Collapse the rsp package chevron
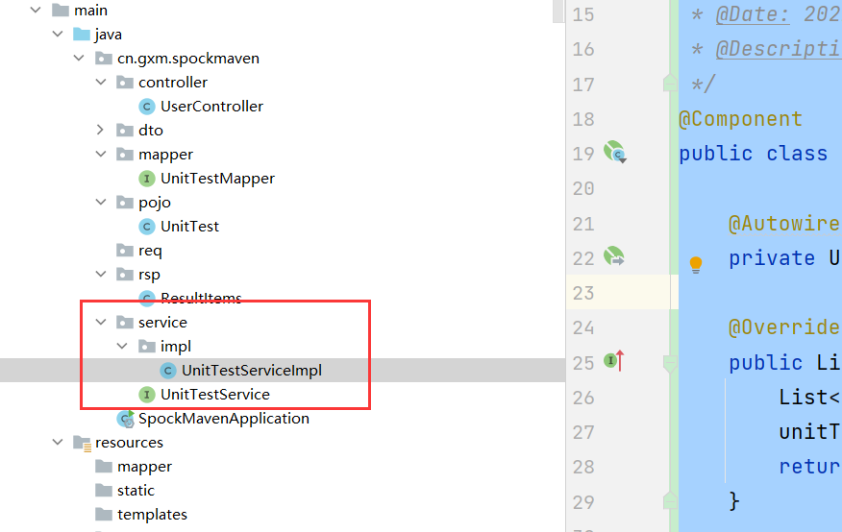The height and width of the screenshot is (532, 842). (x=100, y=274)
